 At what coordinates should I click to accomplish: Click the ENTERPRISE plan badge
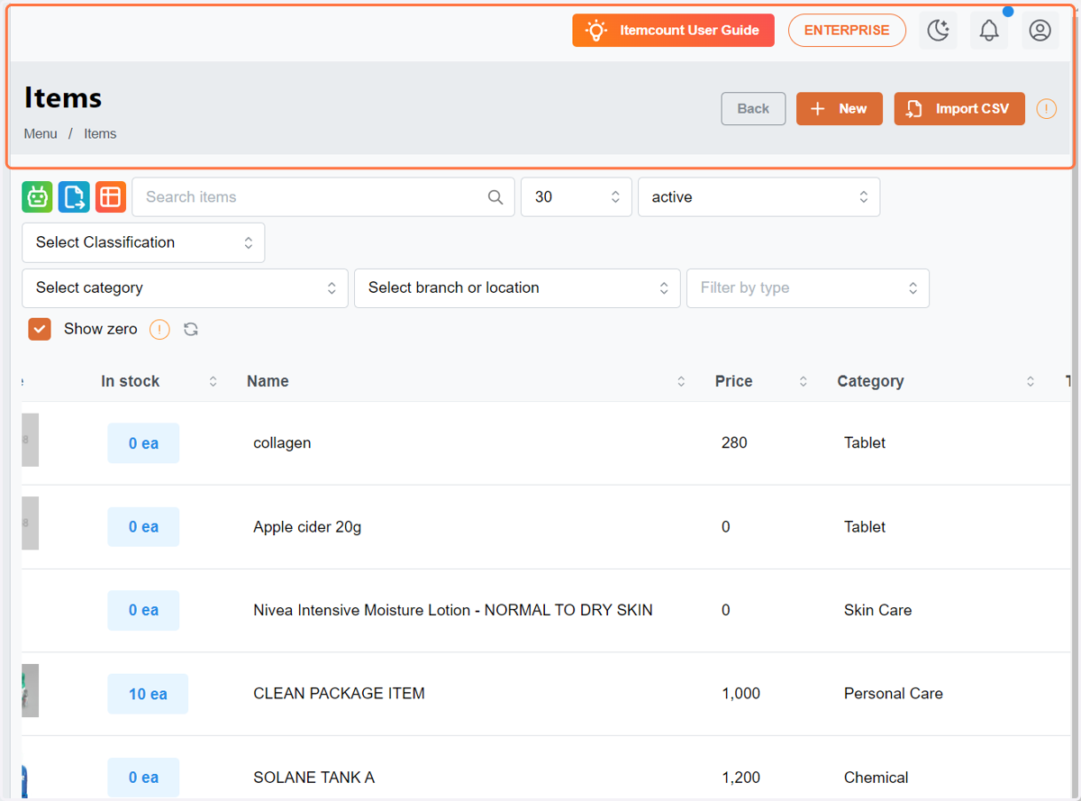(847, 30)
